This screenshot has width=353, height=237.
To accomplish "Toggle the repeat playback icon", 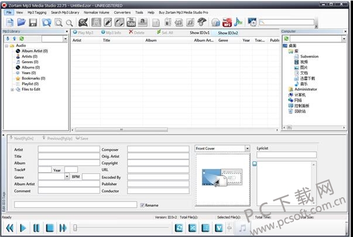I will 179,228.
